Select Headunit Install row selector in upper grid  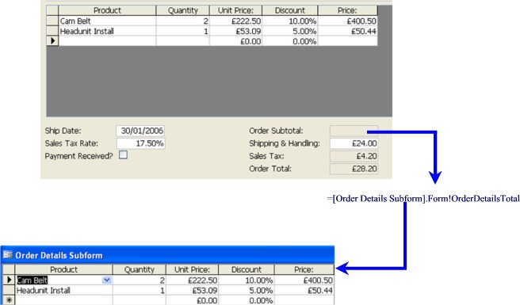tap(52, 31)
